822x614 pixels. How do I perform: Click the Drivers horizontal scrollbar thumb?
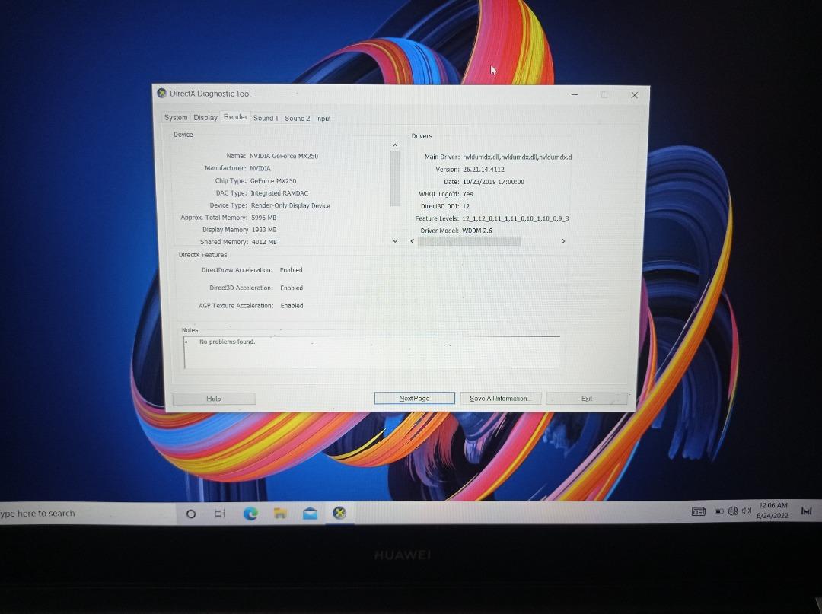[x=469, y=241]
